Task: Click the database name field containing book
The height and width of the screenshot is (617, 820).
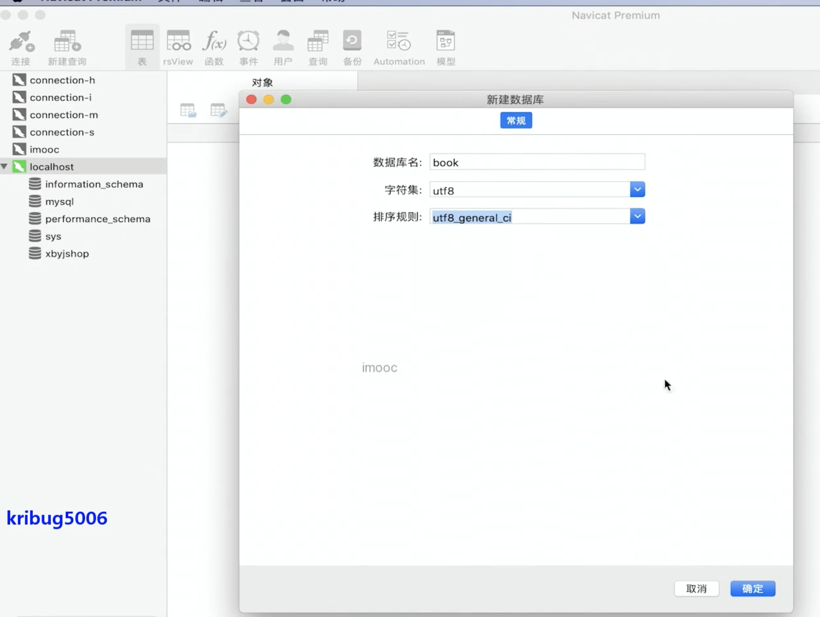Action: coord(537,162)
